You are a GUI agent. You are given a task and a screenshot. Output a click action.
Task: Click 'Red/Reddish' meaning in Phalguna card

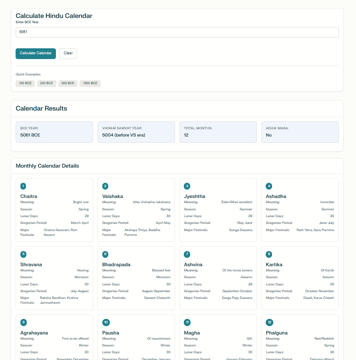tap(324, 338)
